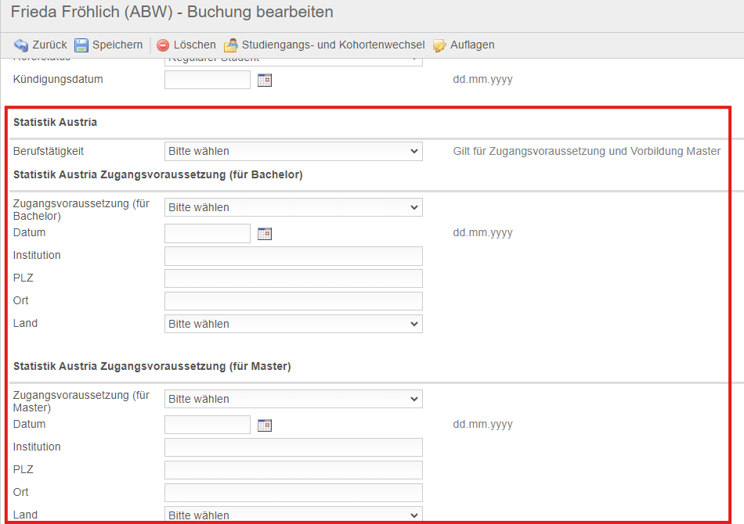Click the Studiengangs- und Kohortenwechsel icon

(230, 45)
